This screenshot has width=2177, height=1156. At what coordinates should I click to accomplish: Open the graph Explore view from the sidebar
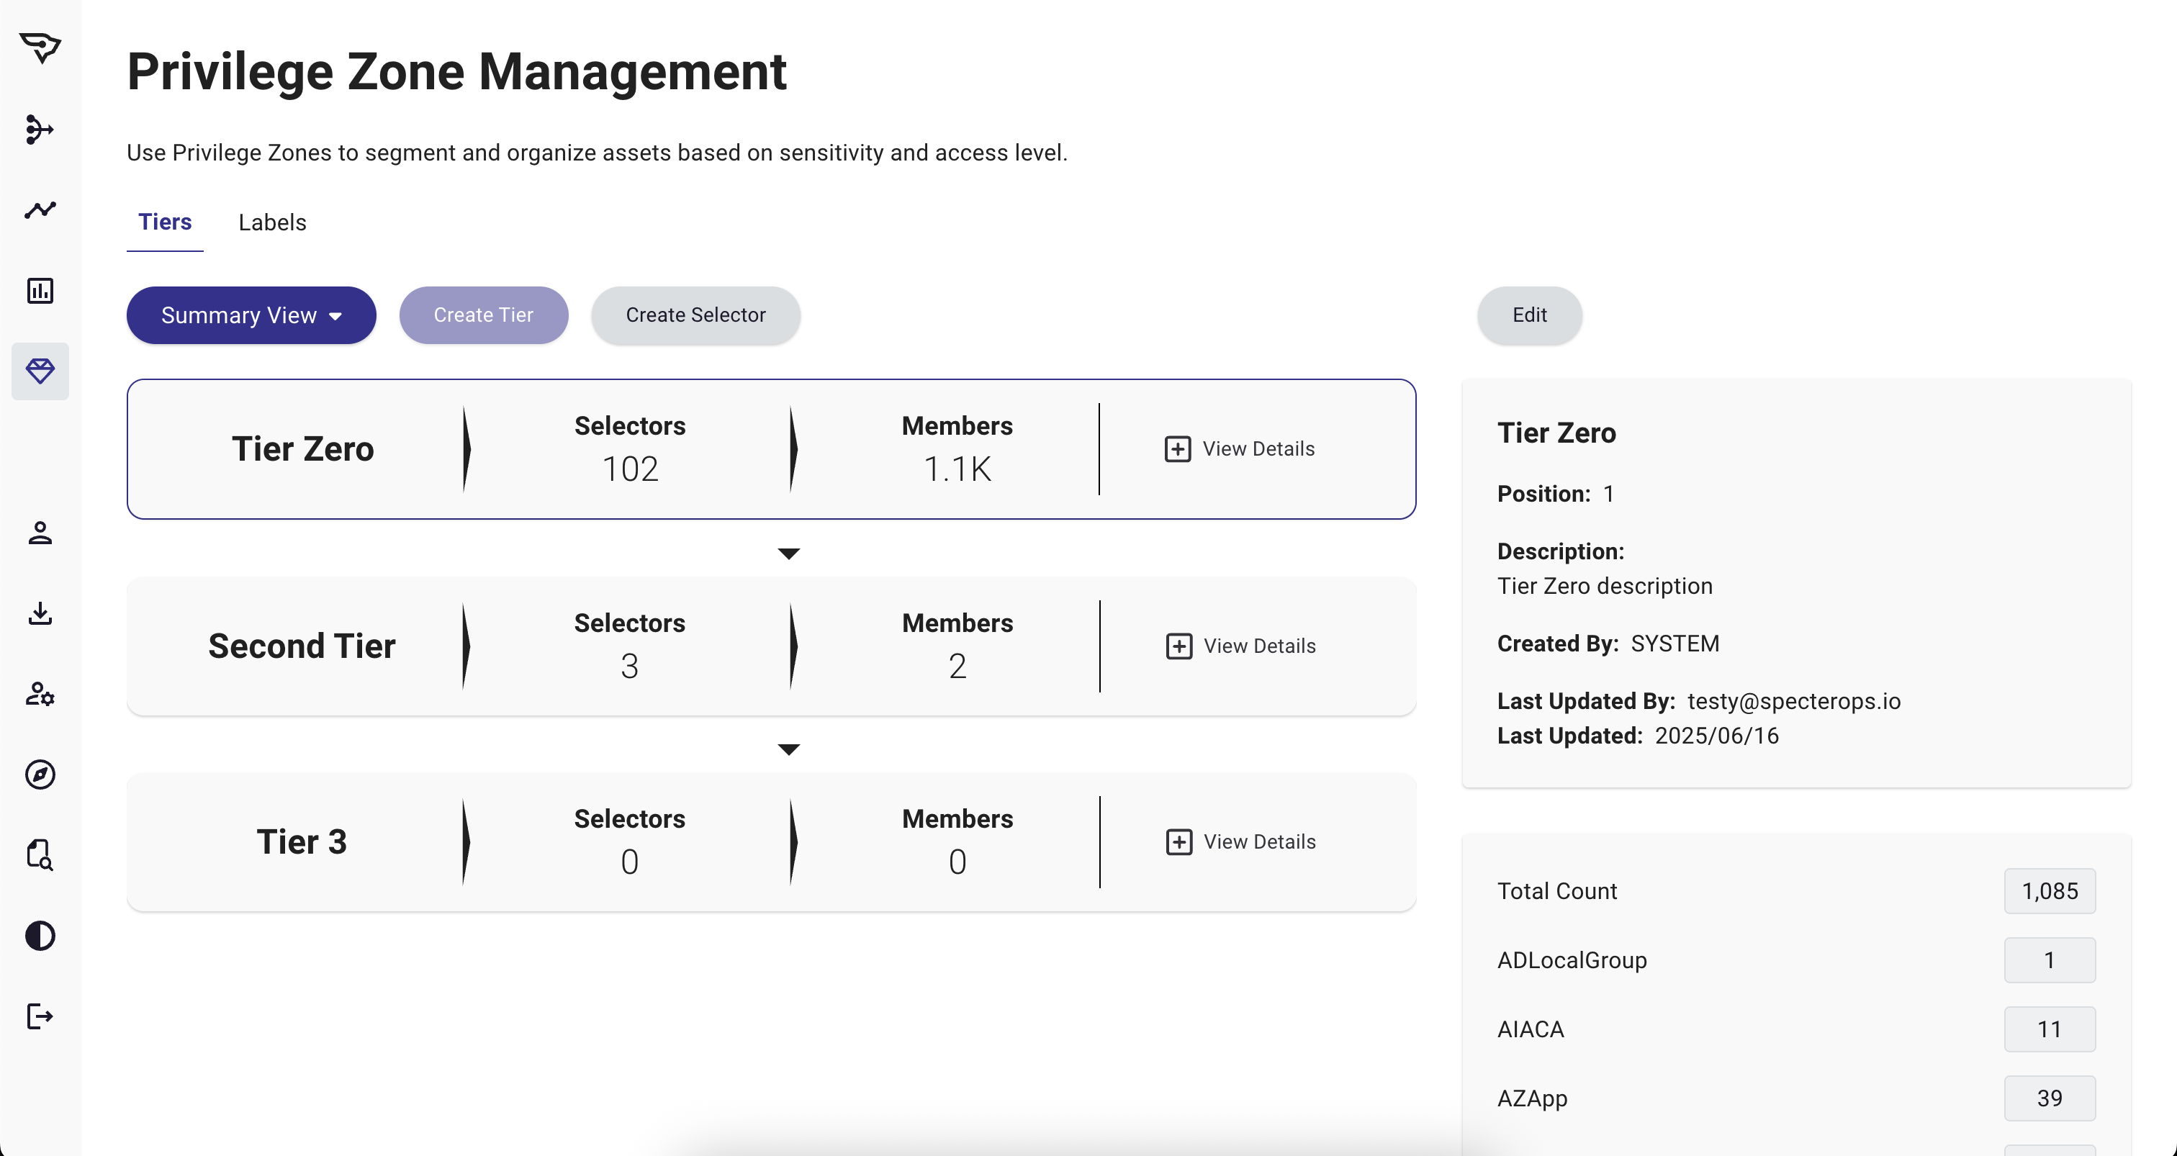[40, 130]
